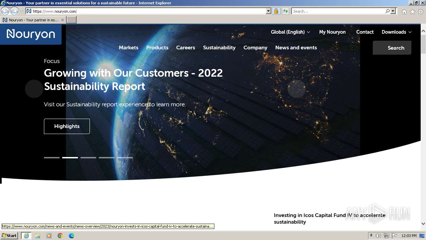426x240 pixels.
Task: Open media player taskbar icon
Action: click(49, 236)
